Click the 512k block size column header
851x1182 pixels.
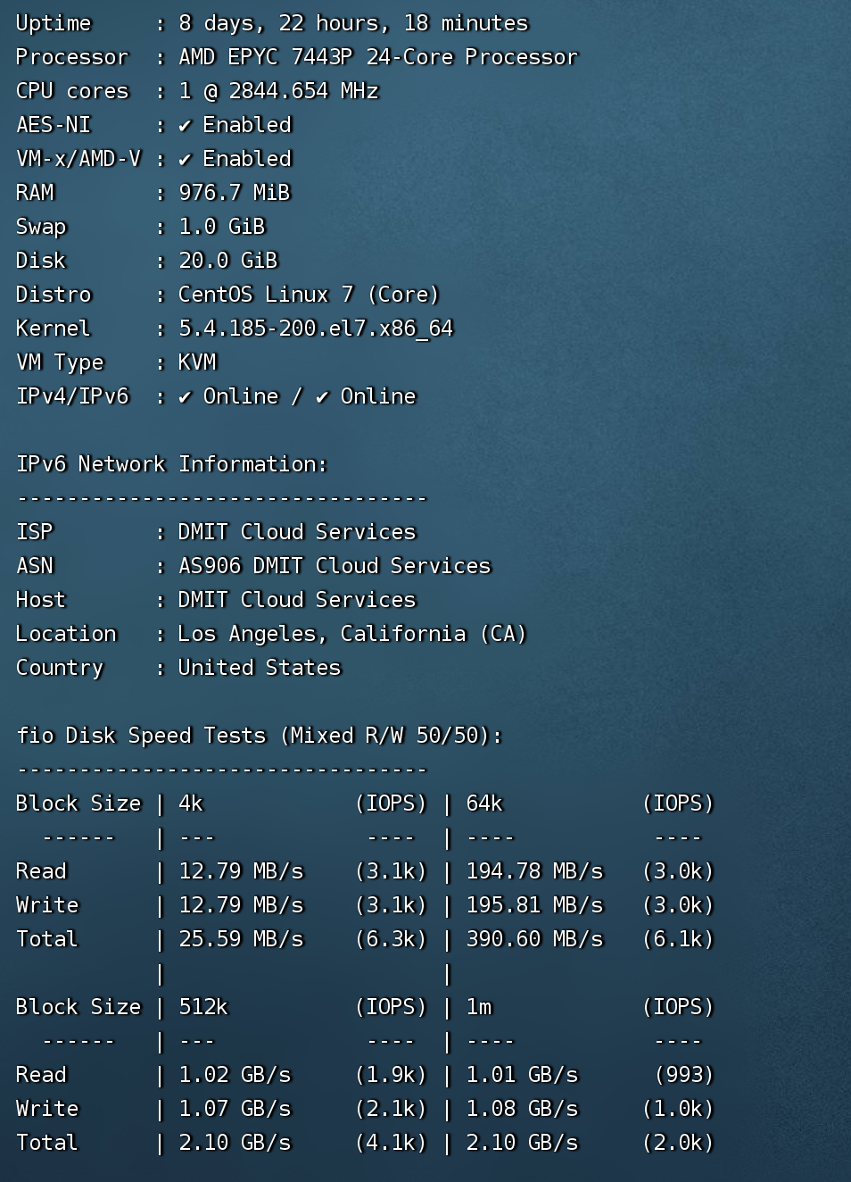[x=203, y=1007]
